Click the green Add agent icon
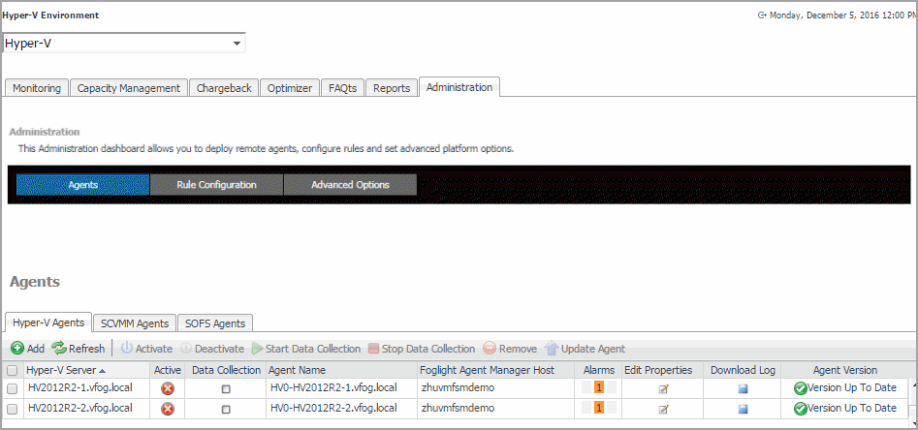The height and width of the screenshot is (430, 918). click(17, 349)
